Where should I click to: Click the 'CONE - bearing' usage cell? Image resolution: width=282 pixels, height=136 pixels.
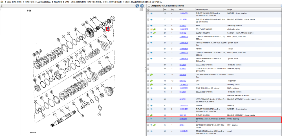[x=233, y=119]
